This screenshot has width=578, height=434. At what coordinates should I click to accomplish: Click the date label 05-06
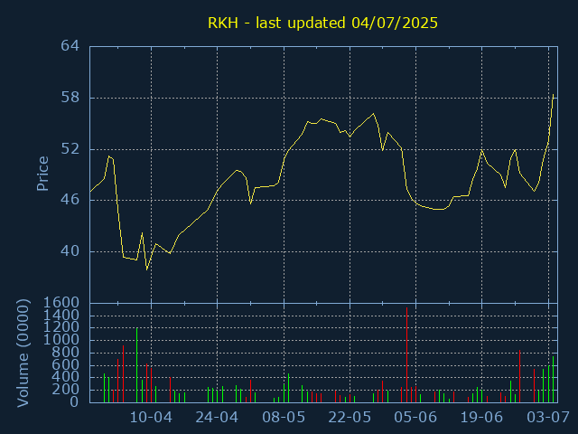[415, 418]
